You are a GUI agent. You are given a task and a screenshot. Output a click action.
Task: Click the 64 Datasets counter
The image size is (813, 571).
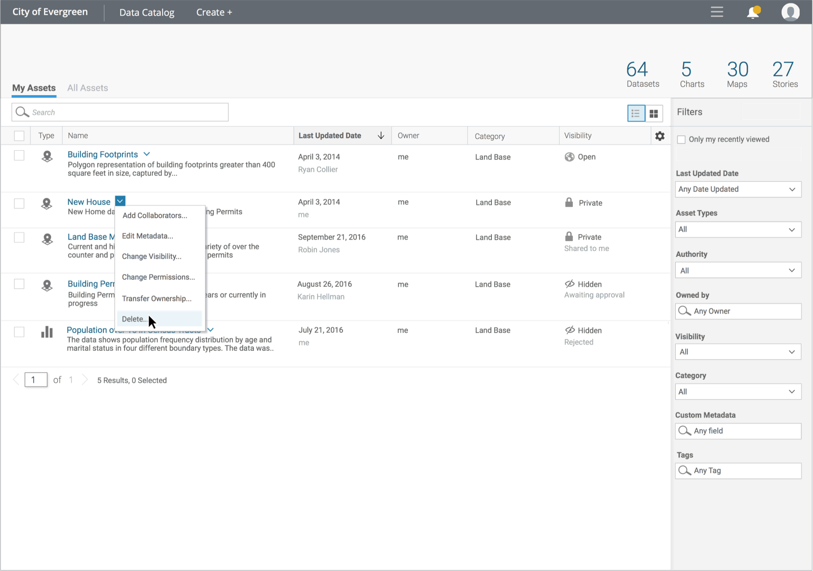(643, 74)
